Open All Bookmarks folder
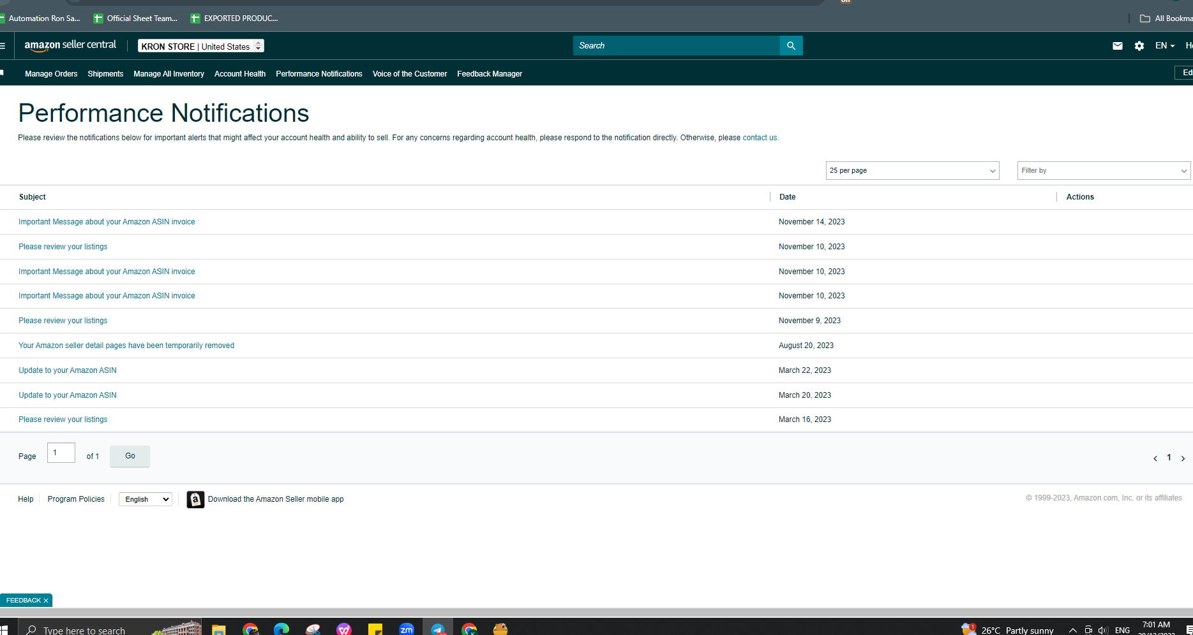This screenshot has height=635, width=1193. [1166, 18]
